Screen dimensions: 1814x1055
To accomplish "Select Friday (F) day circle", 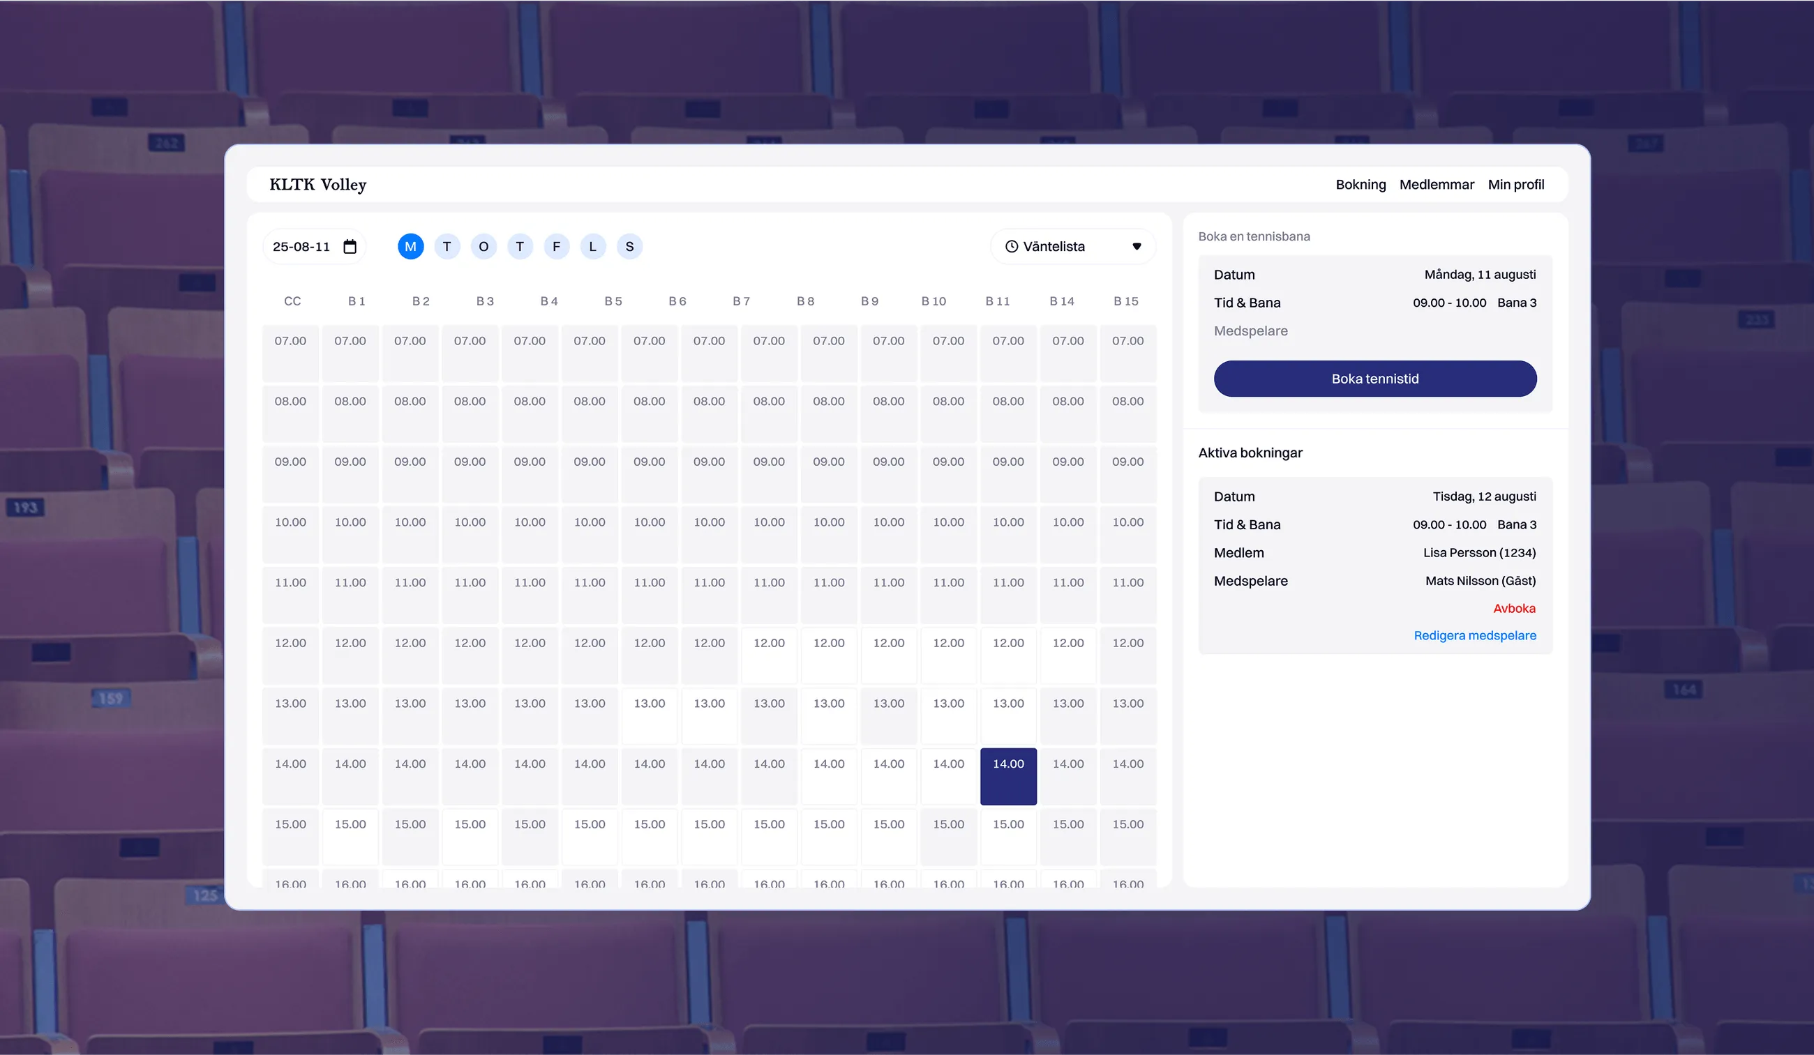I will click(557, 247).
